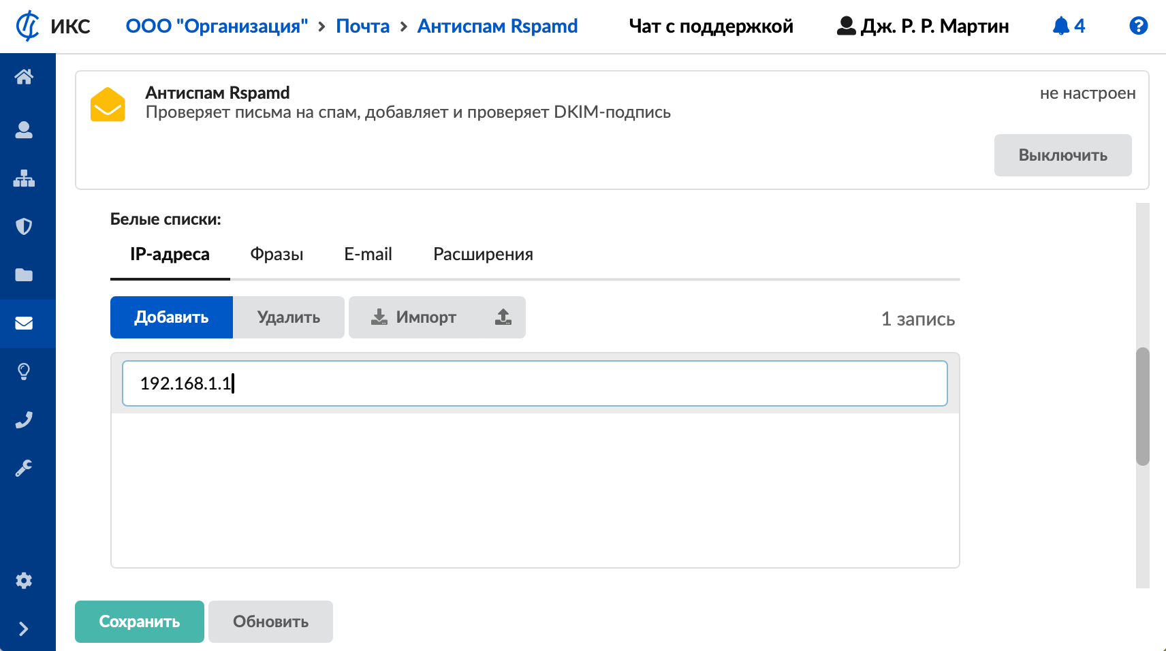Expand the sidebar with chevron arrow
Image resolution: width=1166 pixels, height=651 pixels.
24,629
